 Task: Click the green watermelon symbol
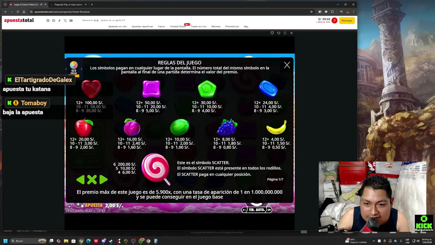(x=179, y=127)
